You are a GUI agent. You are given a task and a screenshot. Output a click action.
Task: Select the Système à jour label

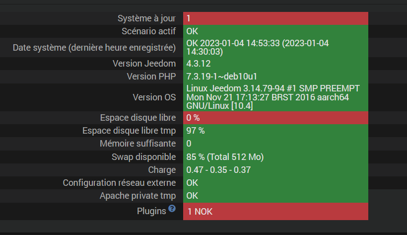click(x=146, y=18)
